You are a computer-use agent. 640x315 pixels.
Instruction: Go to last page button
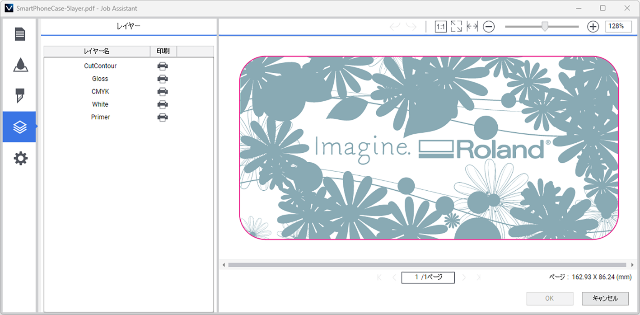[x=479, y=277]
